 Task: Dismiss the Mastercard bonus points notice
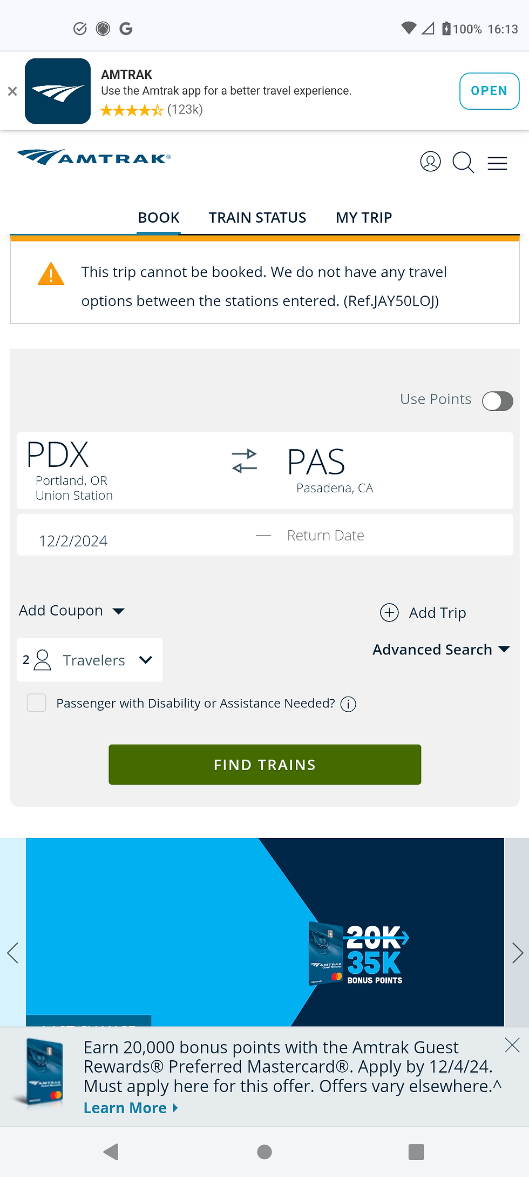512,1045
